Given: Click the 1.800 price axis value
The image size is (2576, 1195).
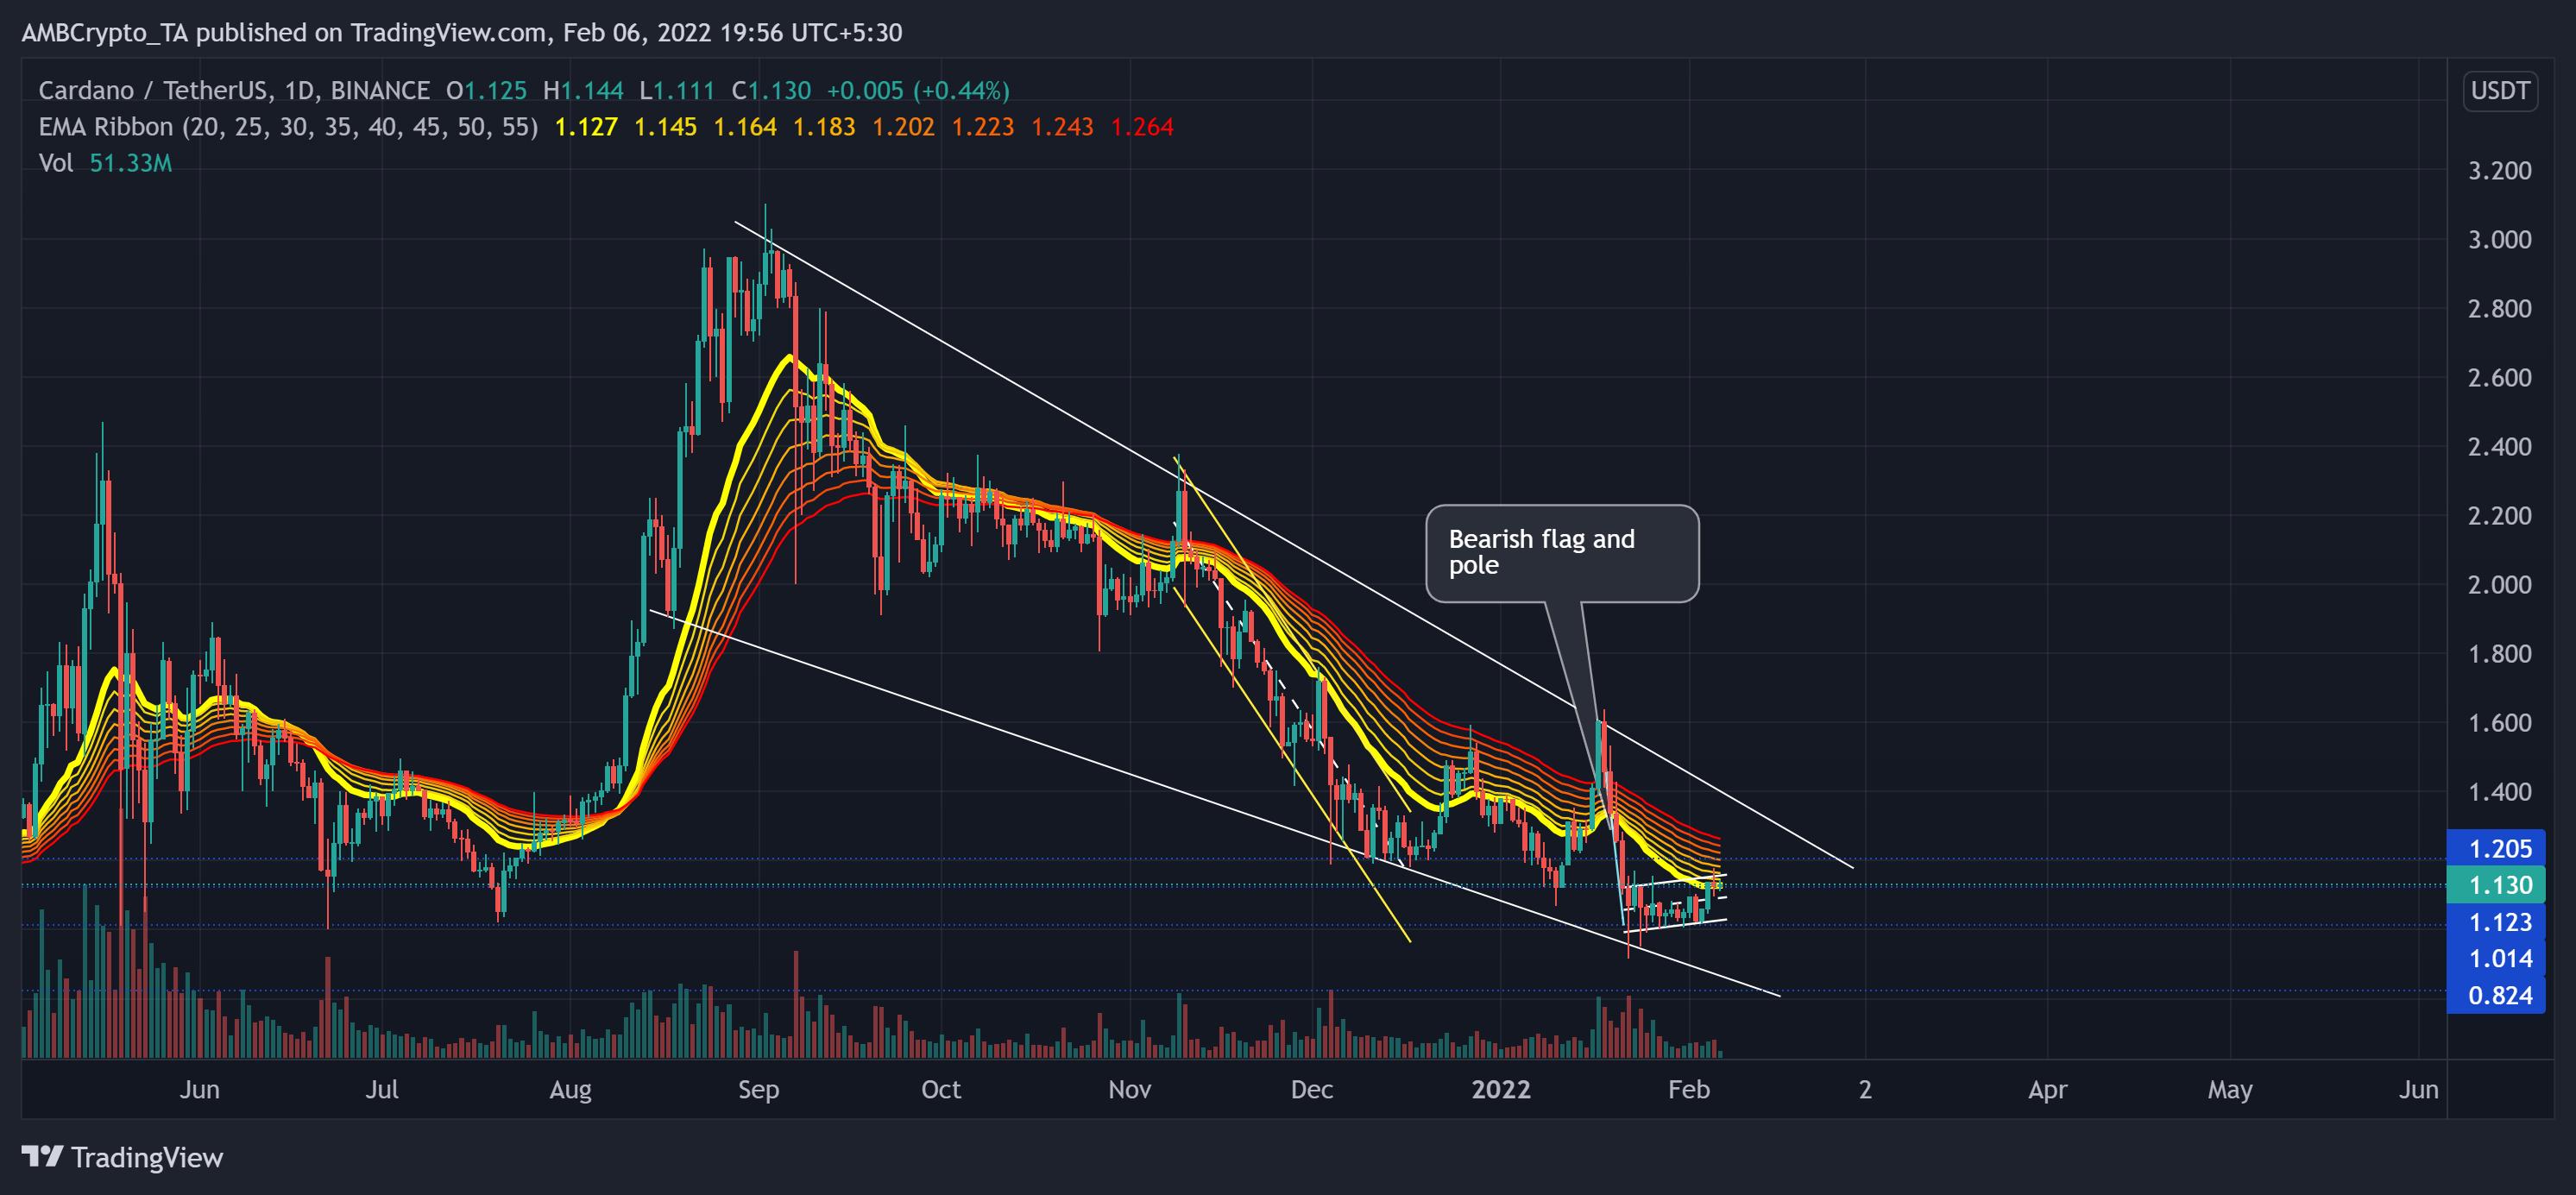Looking at the screenshot, I should pyautogui.click(x=2499, y=654).
